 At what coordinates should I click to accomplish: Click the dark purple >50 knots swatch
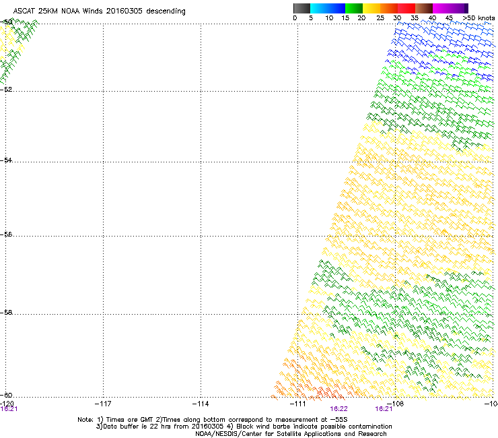(x=466, y=8)
